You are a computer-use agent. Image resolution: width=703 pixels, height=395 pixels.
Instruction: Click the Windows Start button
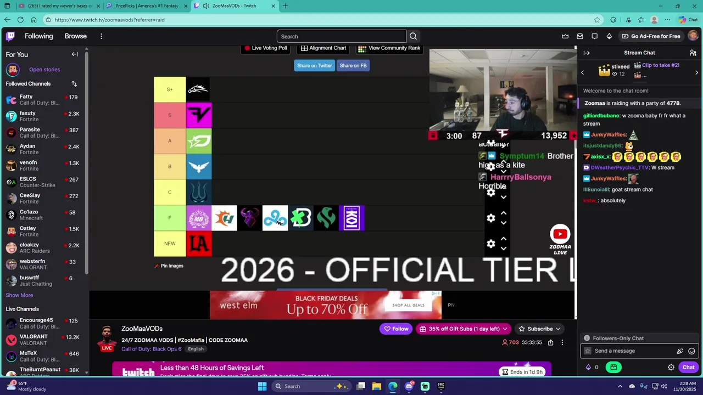tap(262, 386)
